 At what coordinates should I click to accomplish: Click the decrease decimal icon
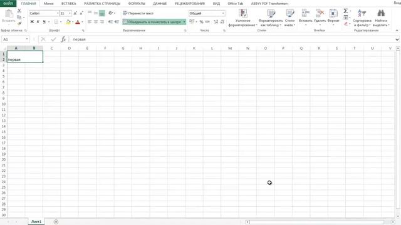tap(222, 22)
